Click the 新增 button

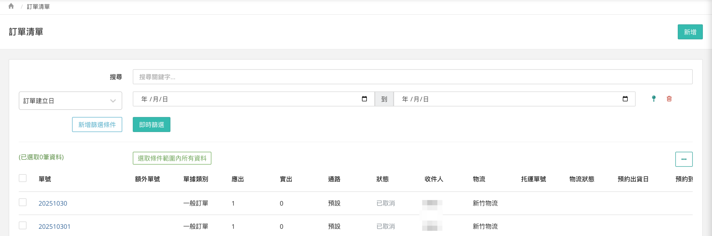pos(690,32)
